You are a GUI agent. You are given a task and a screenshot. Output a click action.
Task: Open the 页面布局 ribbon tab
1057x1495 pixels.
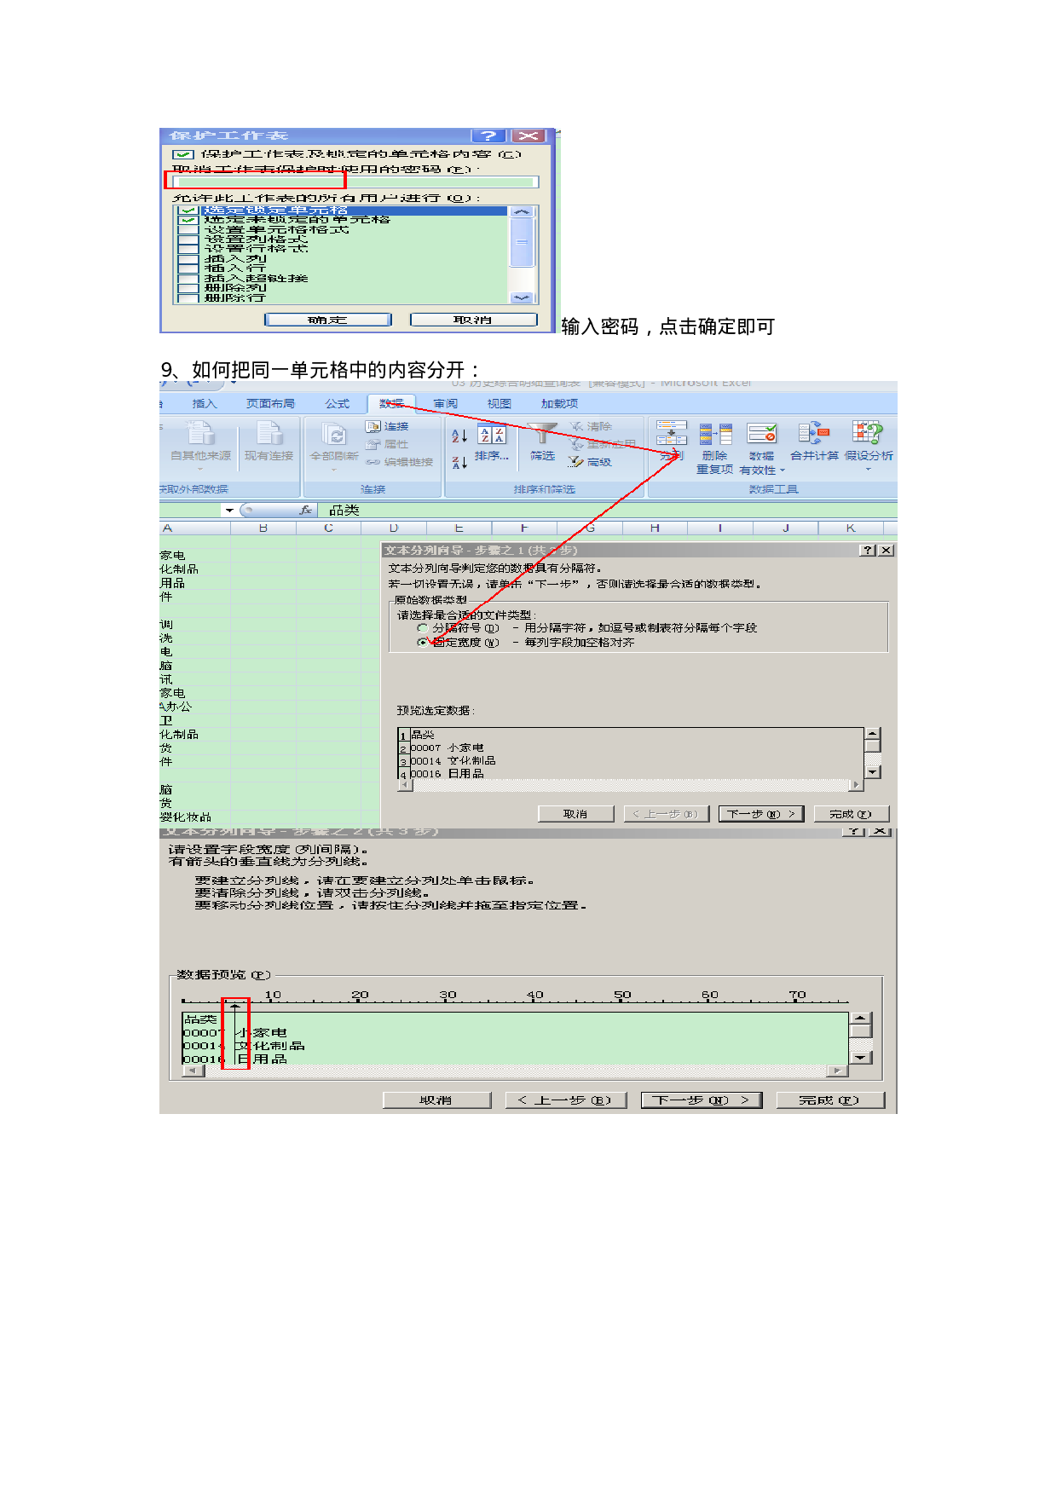[x=270, y=404]
